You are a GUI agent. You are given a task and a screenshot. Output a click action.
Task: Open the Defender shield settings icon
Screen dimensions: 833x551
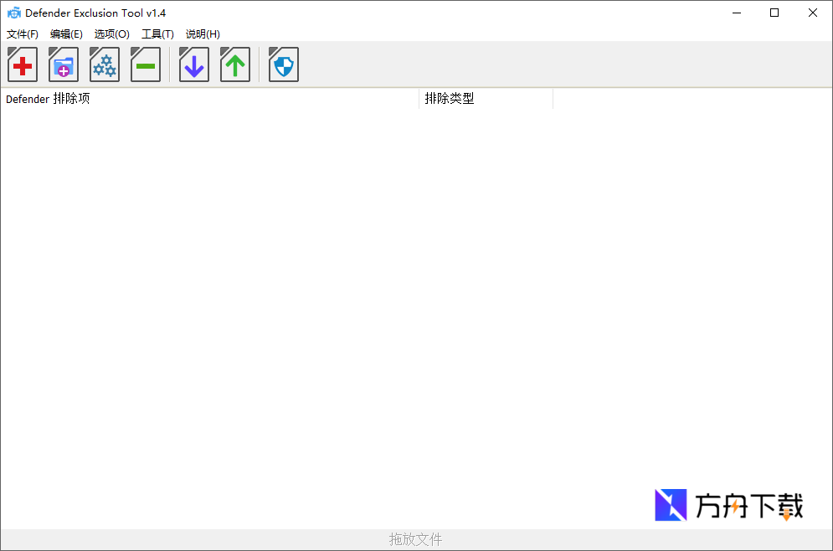click(283, 64)
